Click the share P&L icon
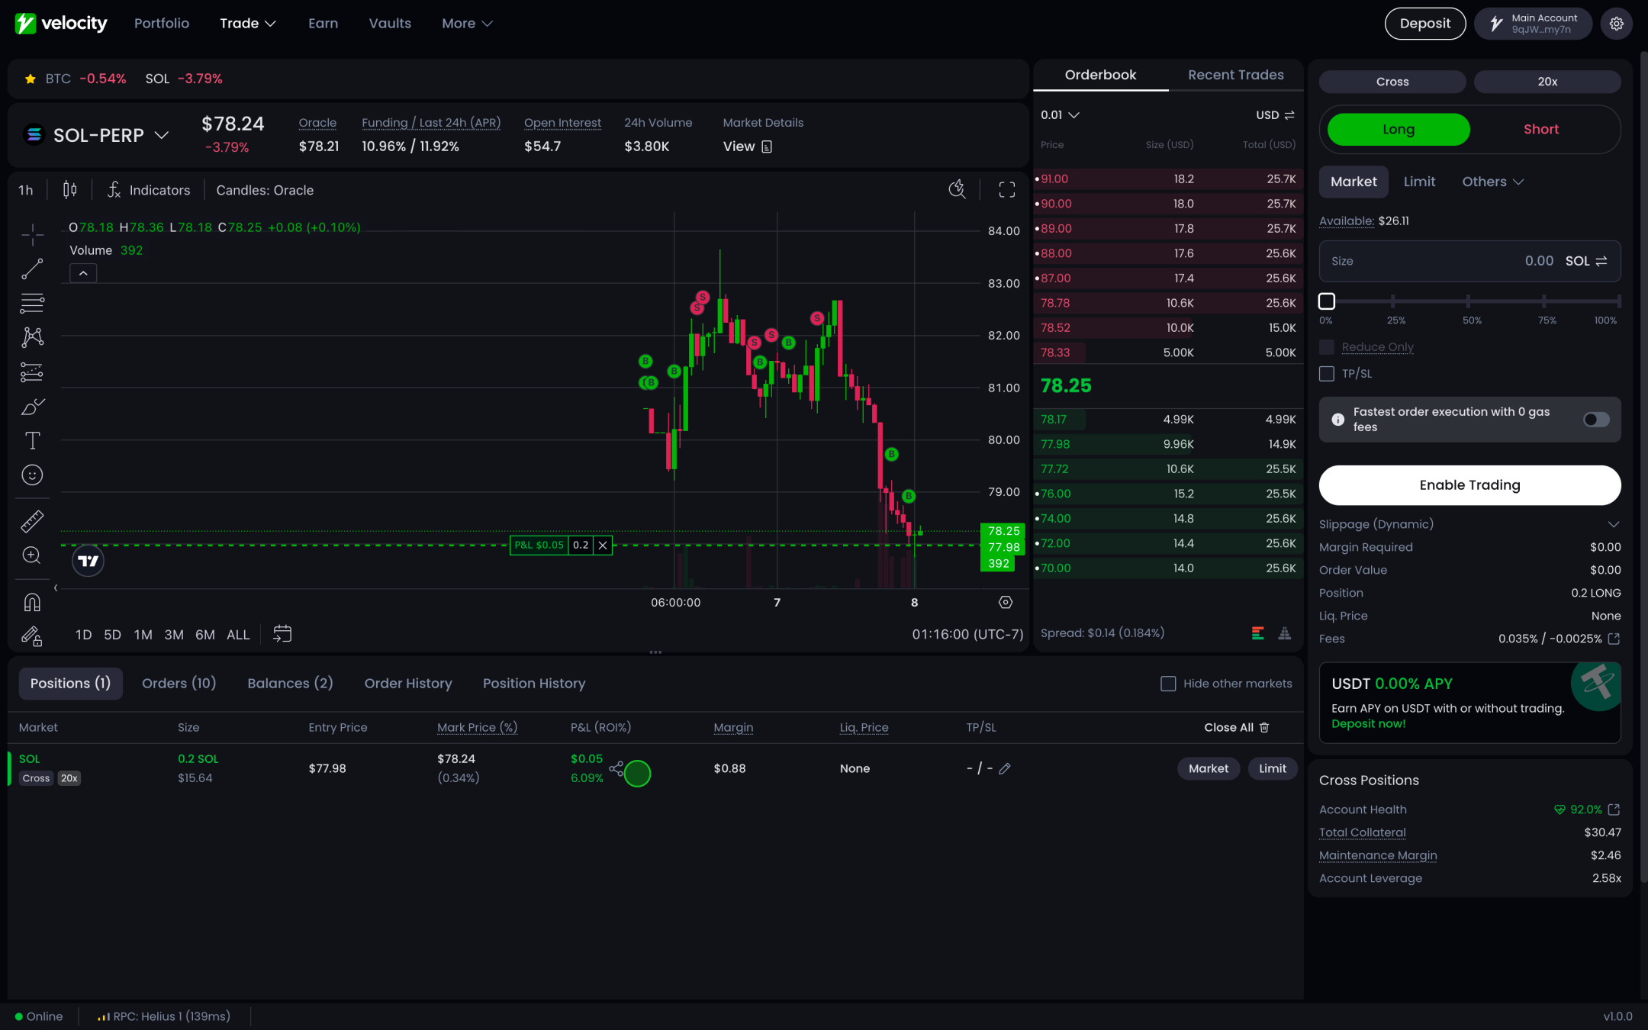1648x1030 pixels. click(616, 768)
